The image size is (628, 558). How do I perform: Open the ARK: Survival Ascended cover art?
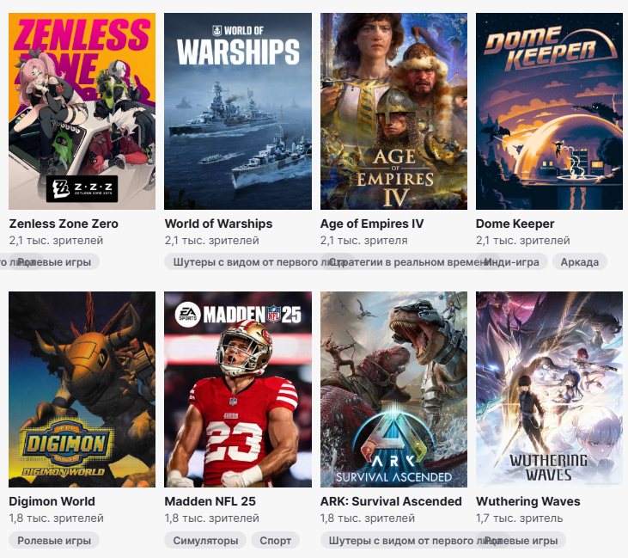(x=393, y=389)
